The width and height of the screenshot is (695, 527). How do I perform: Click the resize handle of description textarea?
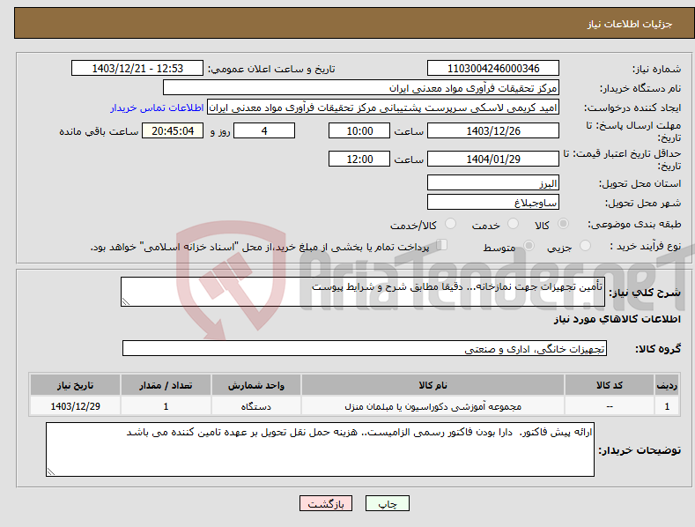pyautogui.click(x=126, y=301)
